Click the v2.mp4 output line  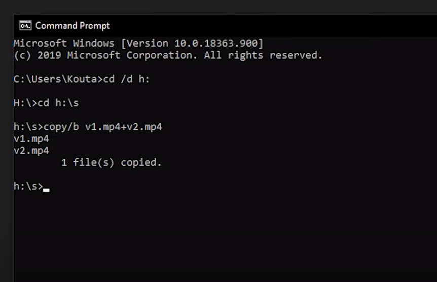tap(31, 151)
